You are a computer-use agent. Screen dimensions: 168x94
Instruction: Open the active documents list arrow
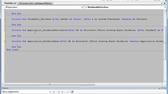[161, 3]
